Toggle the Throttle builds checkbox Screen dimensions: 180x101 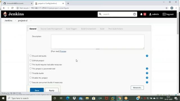pos(30,73)
